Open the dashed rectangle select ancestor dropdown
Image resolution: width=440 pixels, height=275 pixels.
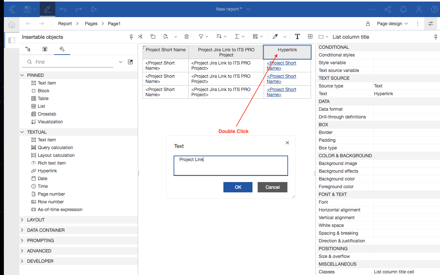pyautogui.click(x=323, y=37)
